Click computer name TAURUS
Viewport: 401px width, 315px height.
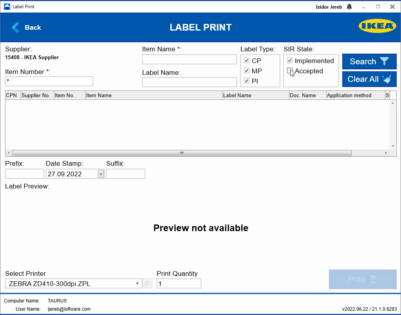tap(57, 301)
